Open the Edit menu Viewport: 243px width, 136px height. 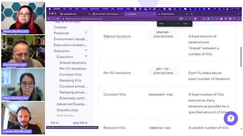(70, 9)
